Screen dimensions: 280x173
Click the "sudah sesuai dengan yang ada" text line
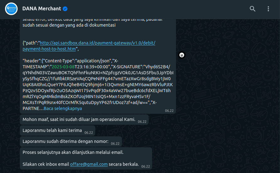pos(69,25)
